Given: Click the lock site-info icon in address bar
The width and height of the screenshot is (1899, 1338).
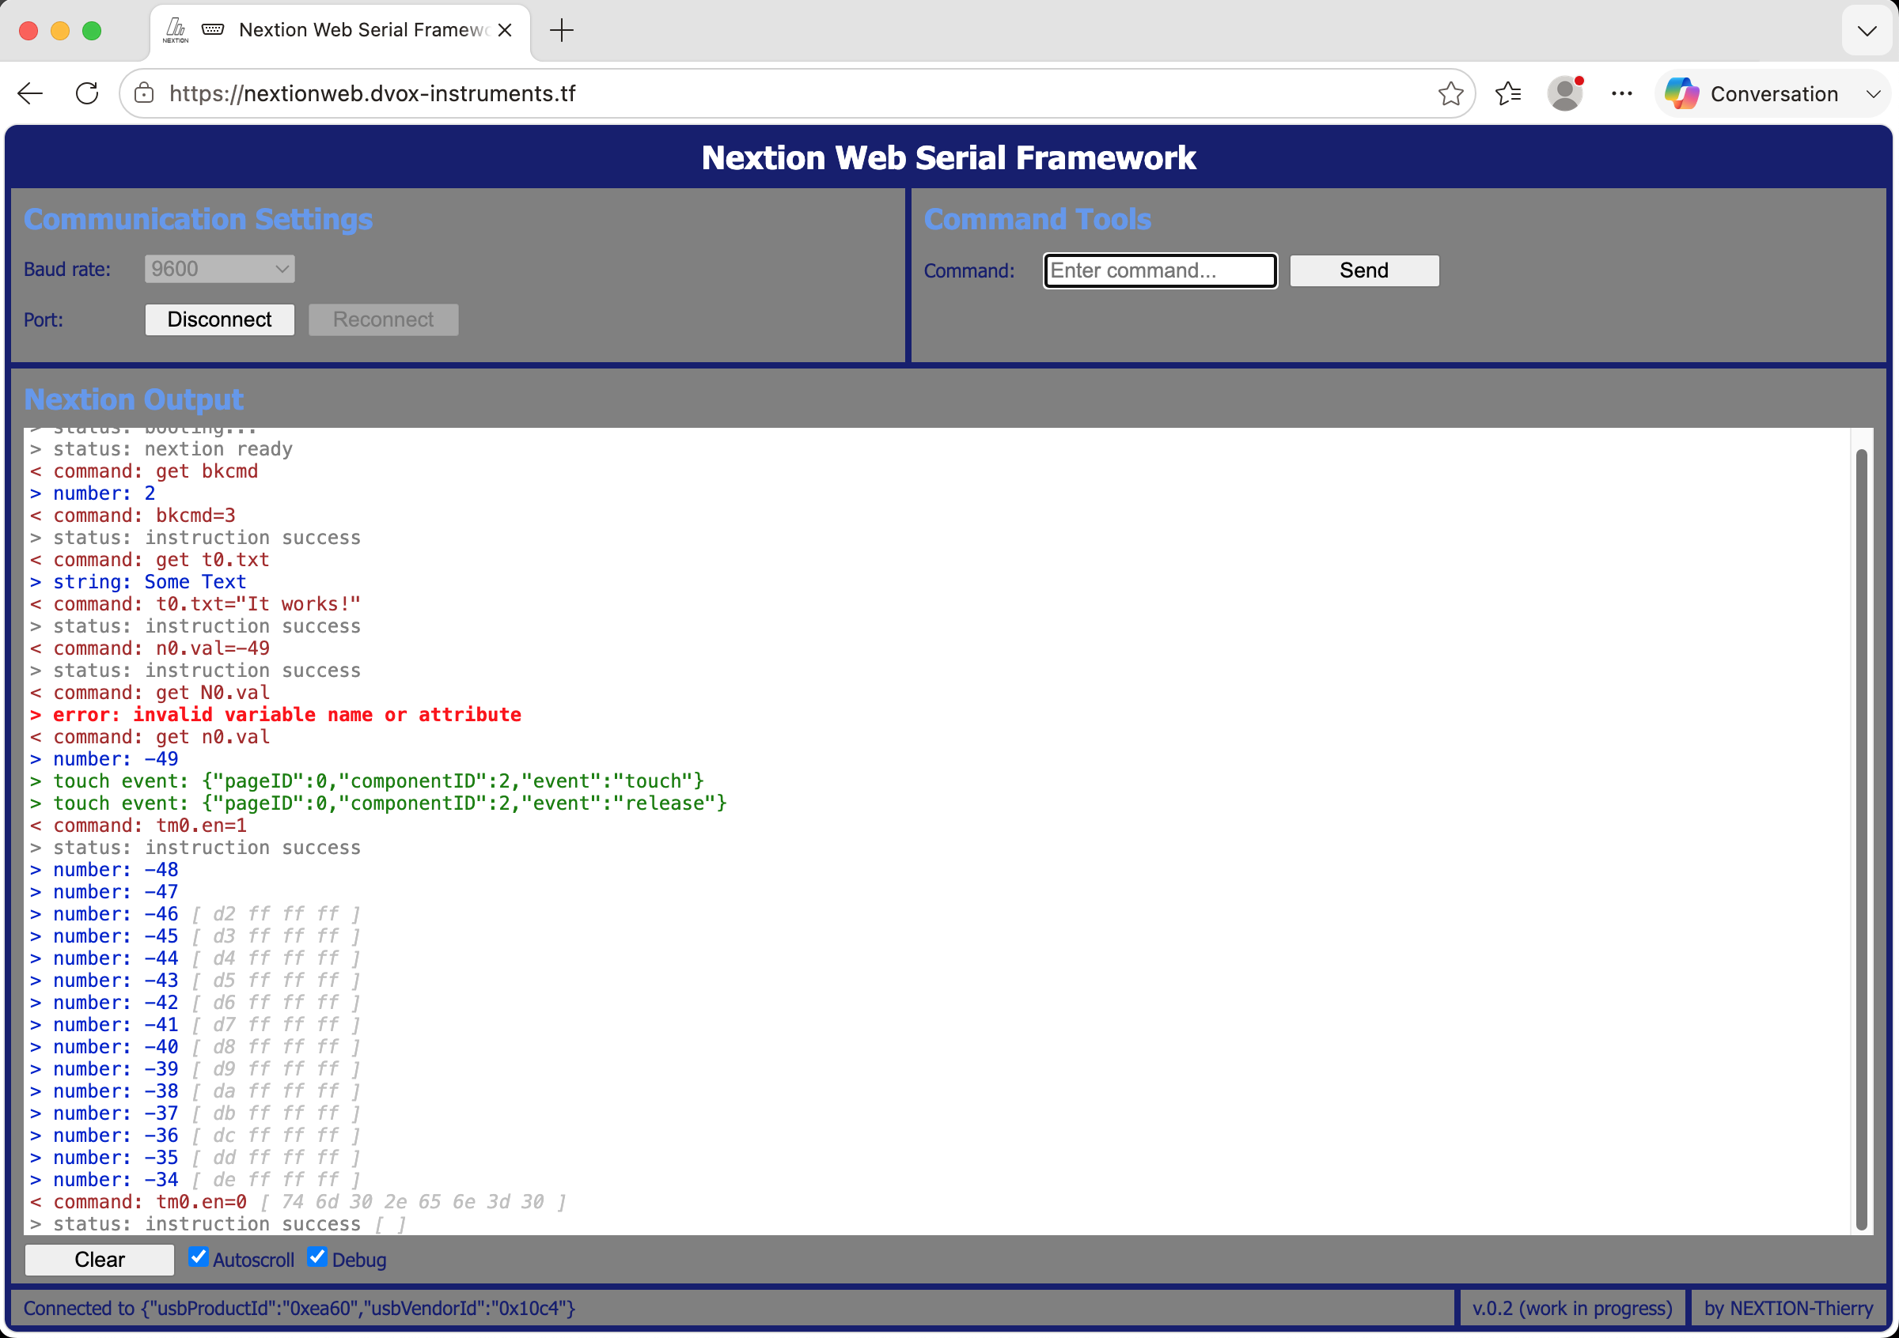Looking at the screenshot, I should point(144,93).
